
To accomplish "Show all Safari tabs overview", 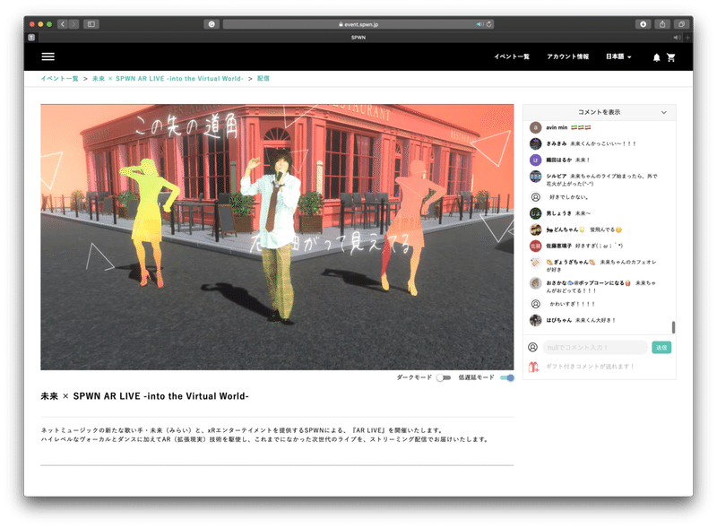I will point(681,24).
